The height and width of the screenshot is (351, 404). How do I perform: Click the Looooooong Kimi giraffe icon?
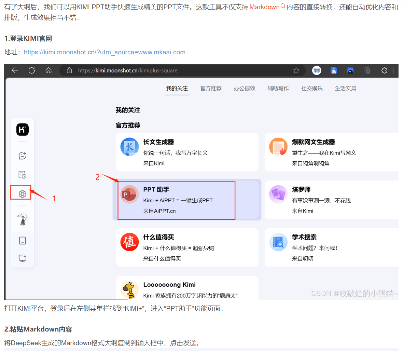[129, 290]
